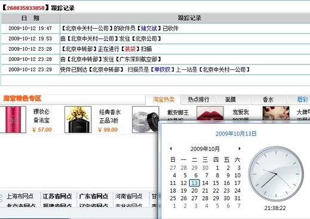Open the 唇彩 tab

pyautogui.click(x=302, y=99)
